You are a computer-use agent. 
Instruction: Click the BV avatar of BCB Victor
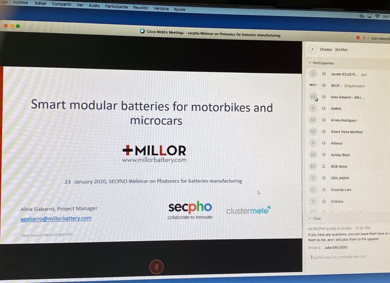pos(313,166)
